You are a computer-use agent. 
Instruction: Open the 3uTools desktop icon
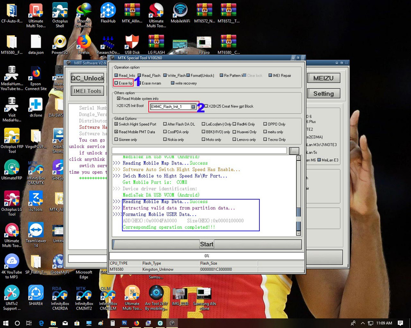click(36, 201)
